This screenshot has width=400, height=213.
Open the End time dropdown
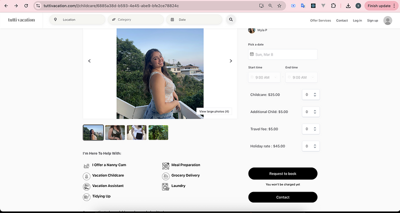301,77
